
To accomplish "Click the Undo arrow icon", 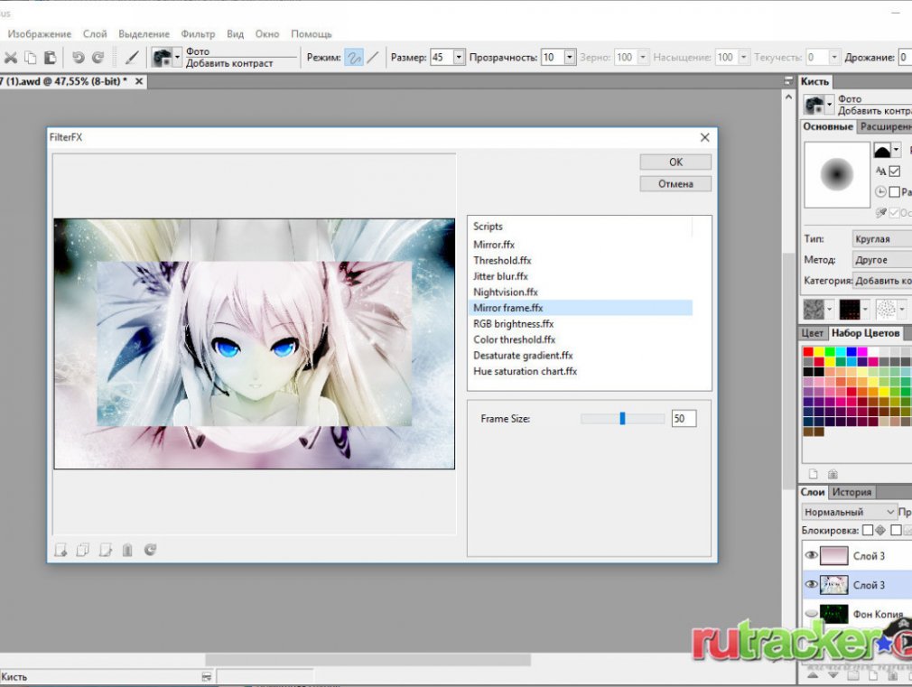I will pos(78,57).
